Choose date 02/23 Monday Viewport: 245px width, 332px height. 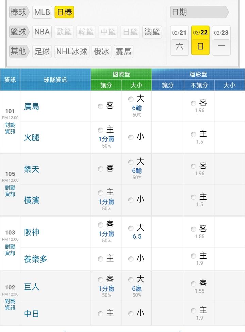click(221, 40)
